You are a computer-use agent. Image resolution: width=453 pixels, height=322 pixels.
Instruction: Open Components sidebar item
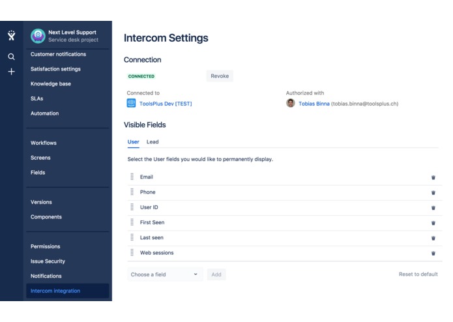46,217
